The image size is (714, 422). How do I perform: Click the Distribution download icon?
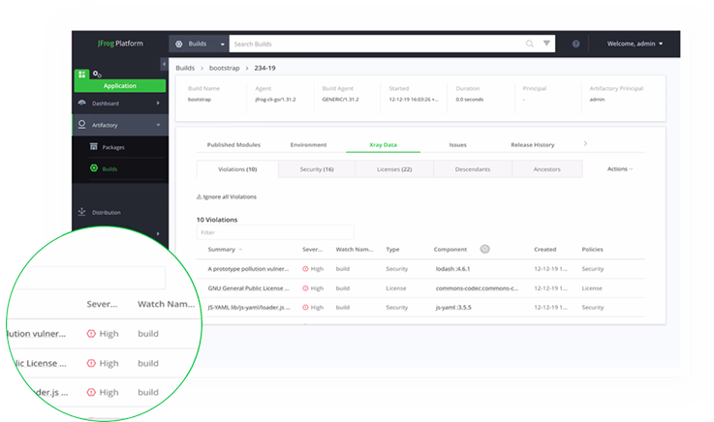point(82,212)
